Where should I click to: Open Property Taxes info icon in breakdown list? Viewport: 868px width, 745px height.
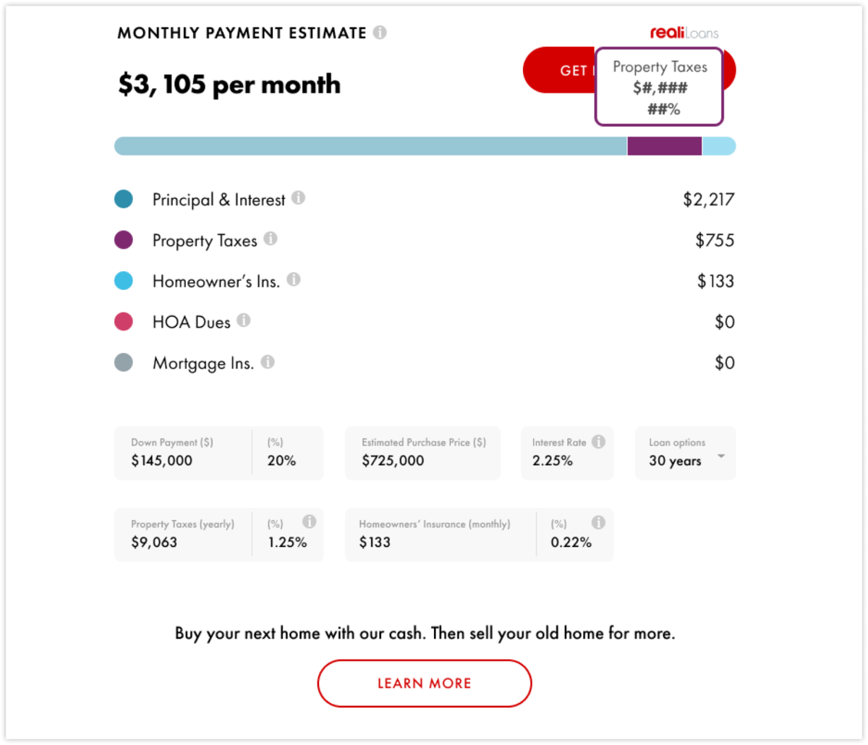click(271, 239)
